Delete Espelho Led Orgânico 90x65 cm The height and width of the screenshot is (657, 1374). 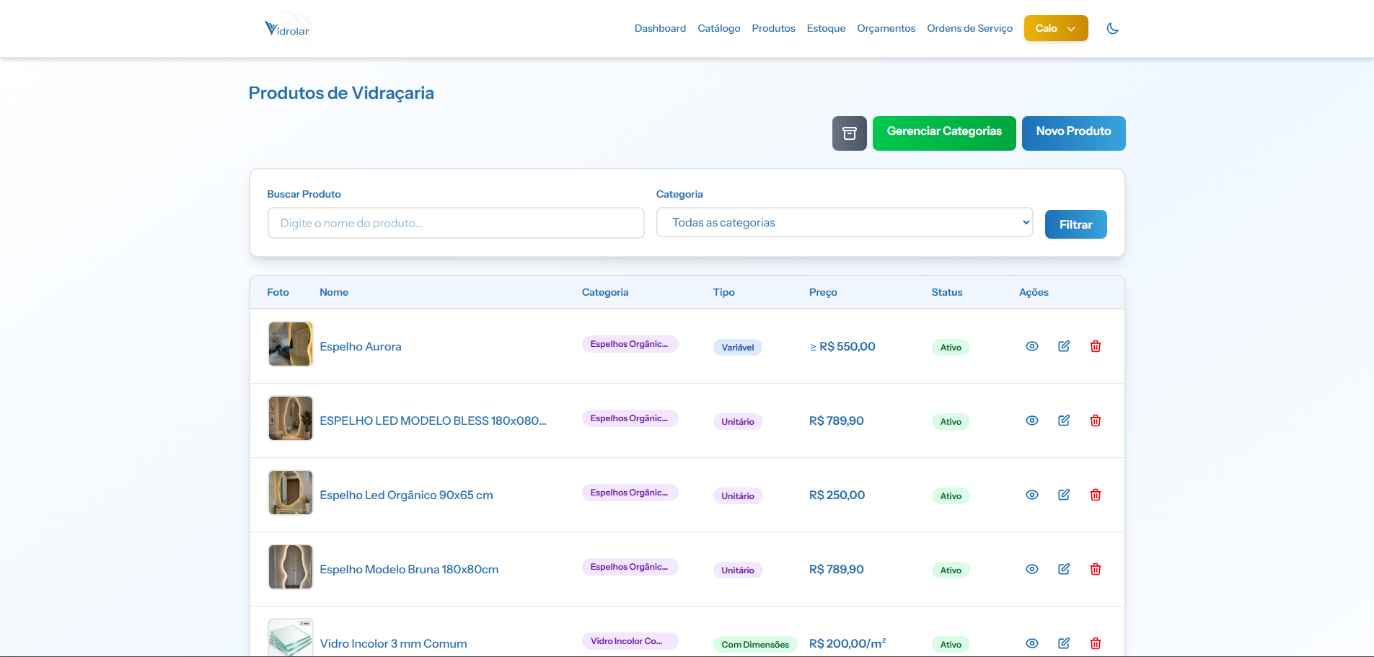[1096, 495]
